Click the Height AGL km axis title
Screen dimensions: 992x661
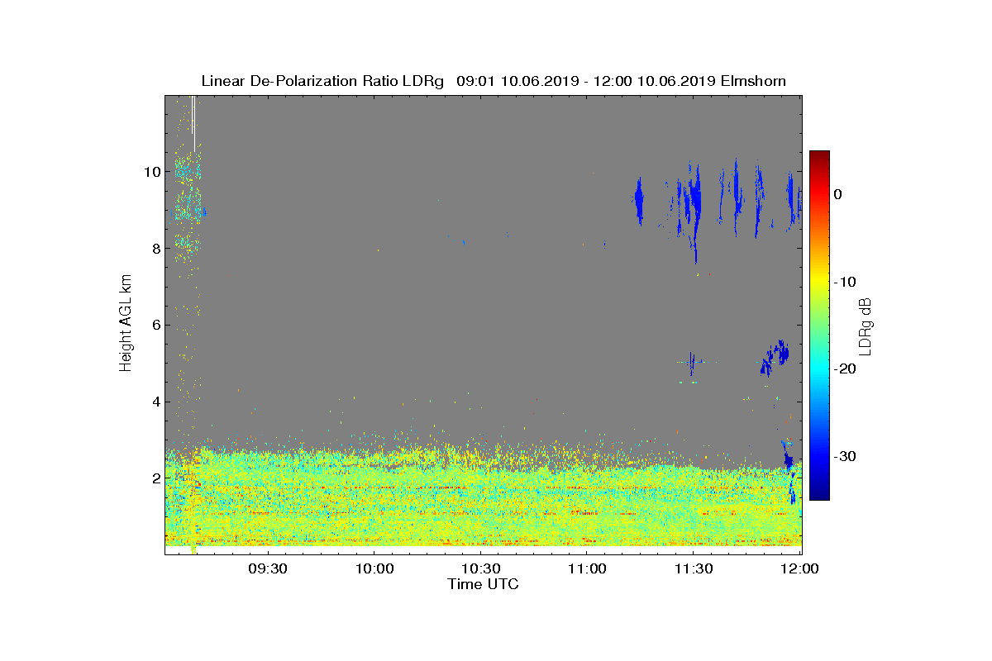click(126, 324)
